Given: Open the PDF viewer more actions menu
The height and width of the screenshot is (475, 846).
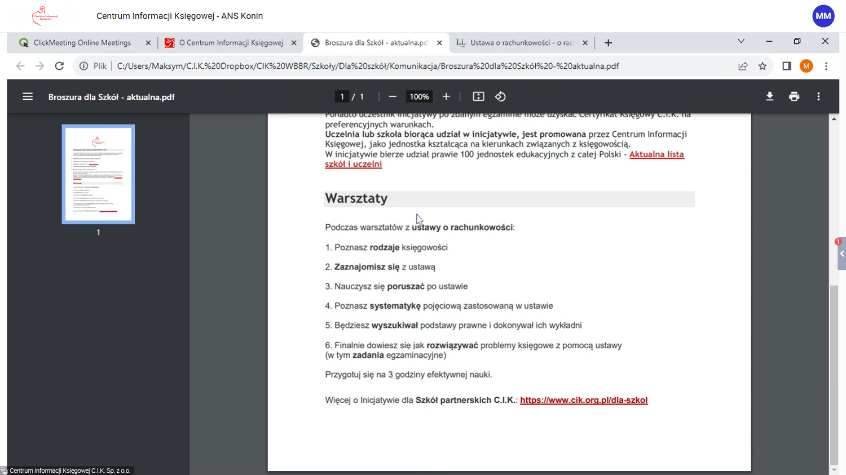Looking at the screenshot, I should point(818,96).
